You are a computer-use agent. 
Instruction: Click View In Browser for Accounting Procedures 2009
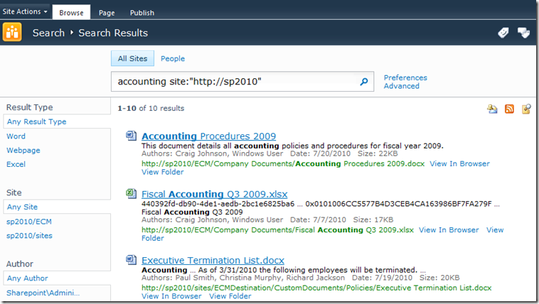coord(459,164)
